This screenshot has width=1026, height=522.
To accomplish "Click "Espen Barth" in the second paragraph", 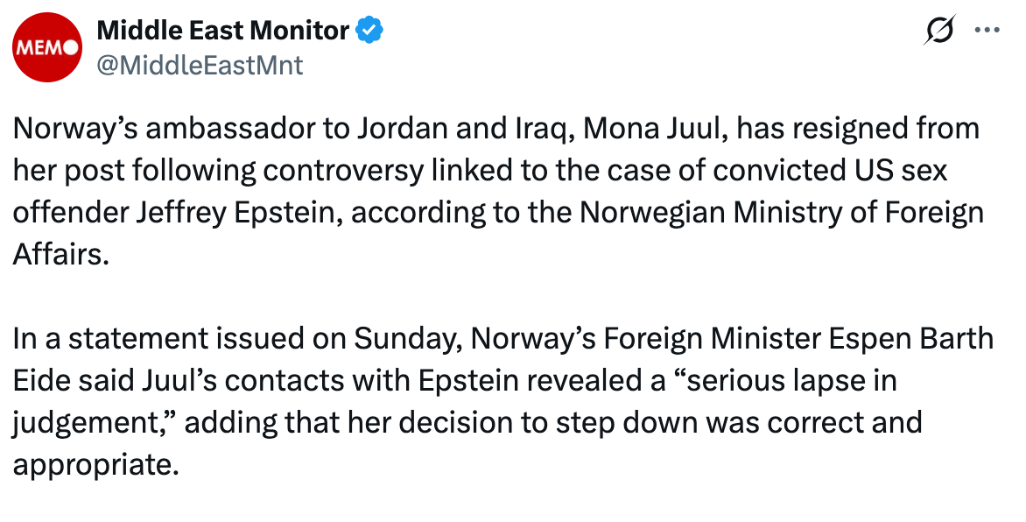I will tap(911, 339).
